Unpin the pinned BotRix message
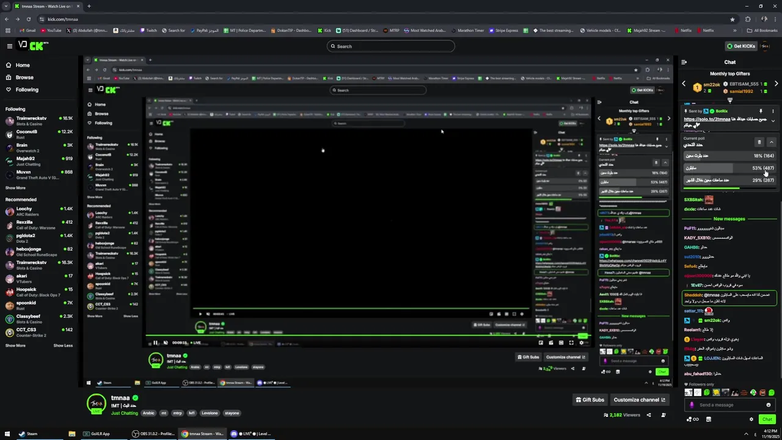This screenshot has width=782, height=440. (761, 111)
